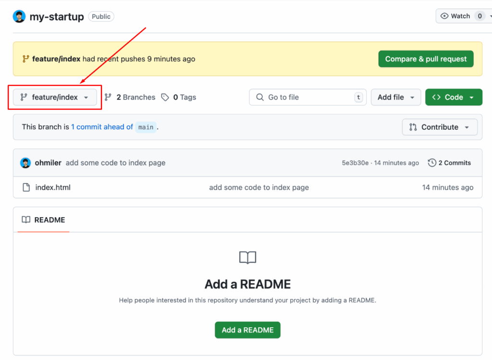Select the README tab
This screenshot has height=360, width=492.
(44, 220)
